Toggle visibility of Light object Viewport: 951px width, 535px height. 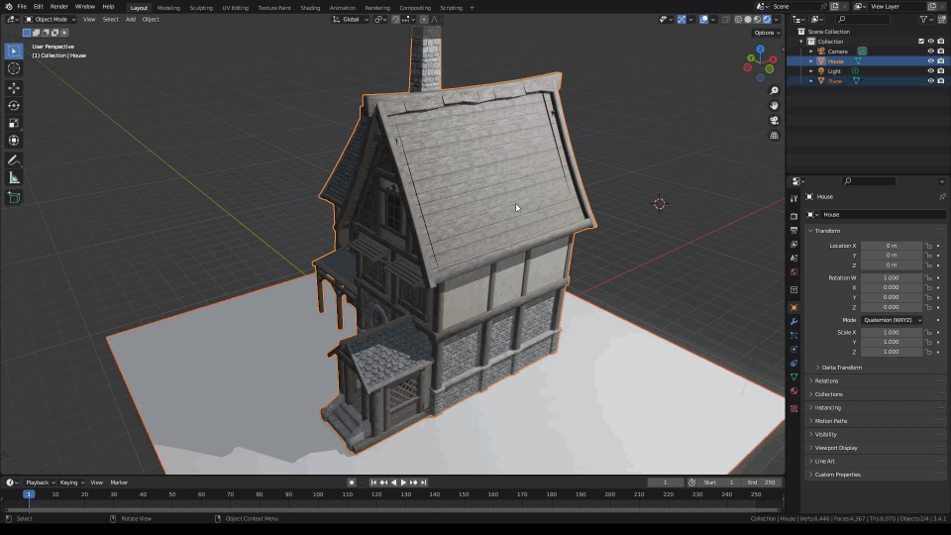(930, 71)
